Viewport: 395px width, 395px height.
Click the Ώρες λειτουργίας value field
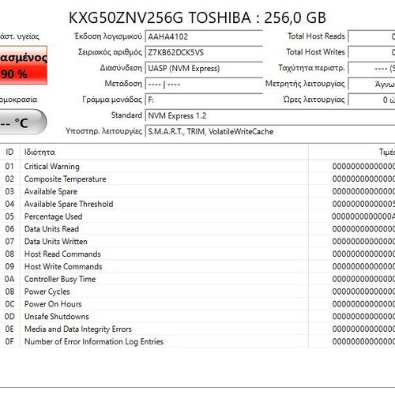tap(371, 100)
